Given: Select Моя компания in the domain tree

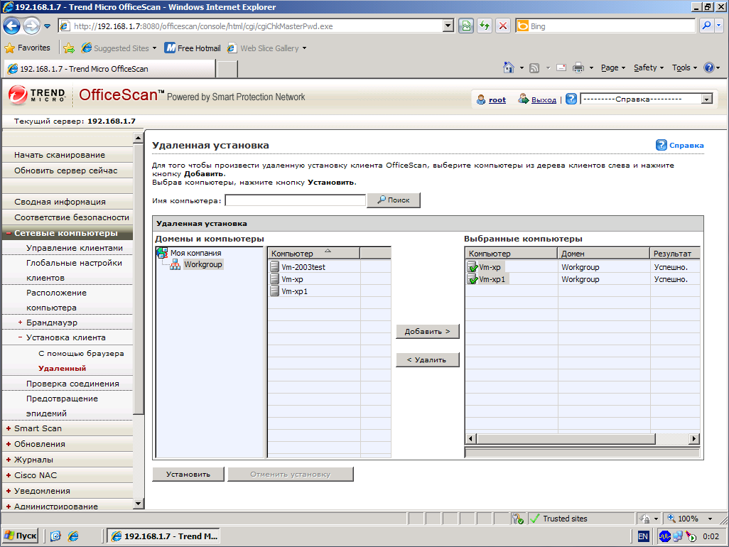Looking at the screenshot, I should [x=195, y=253].
